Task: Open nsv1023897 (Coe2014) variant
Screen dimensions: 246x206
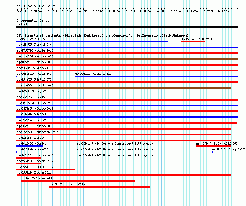Action: 33,149
